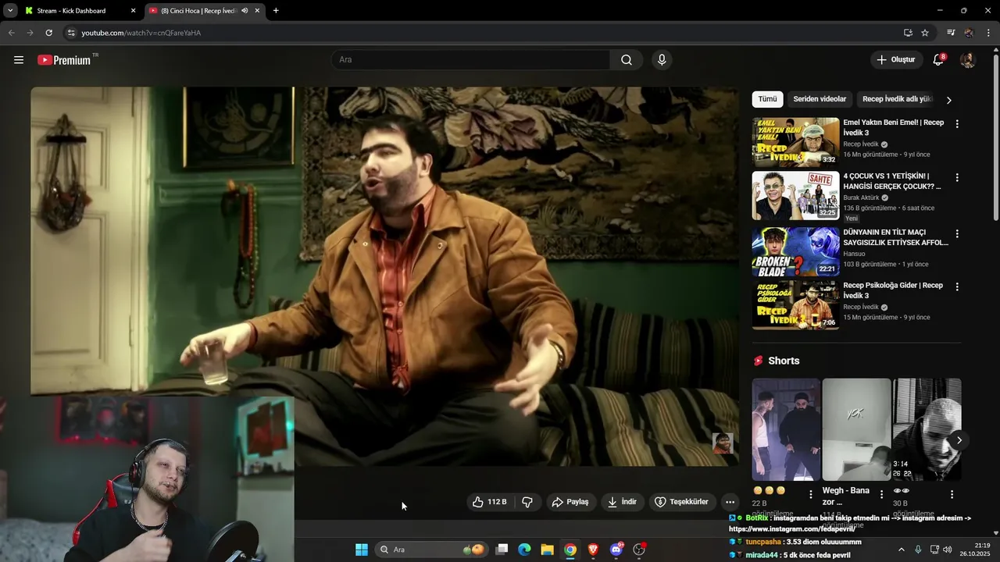1000x562 pixels.
Task: Bookmark this page with the star icon
Action: tap(925, 33)
